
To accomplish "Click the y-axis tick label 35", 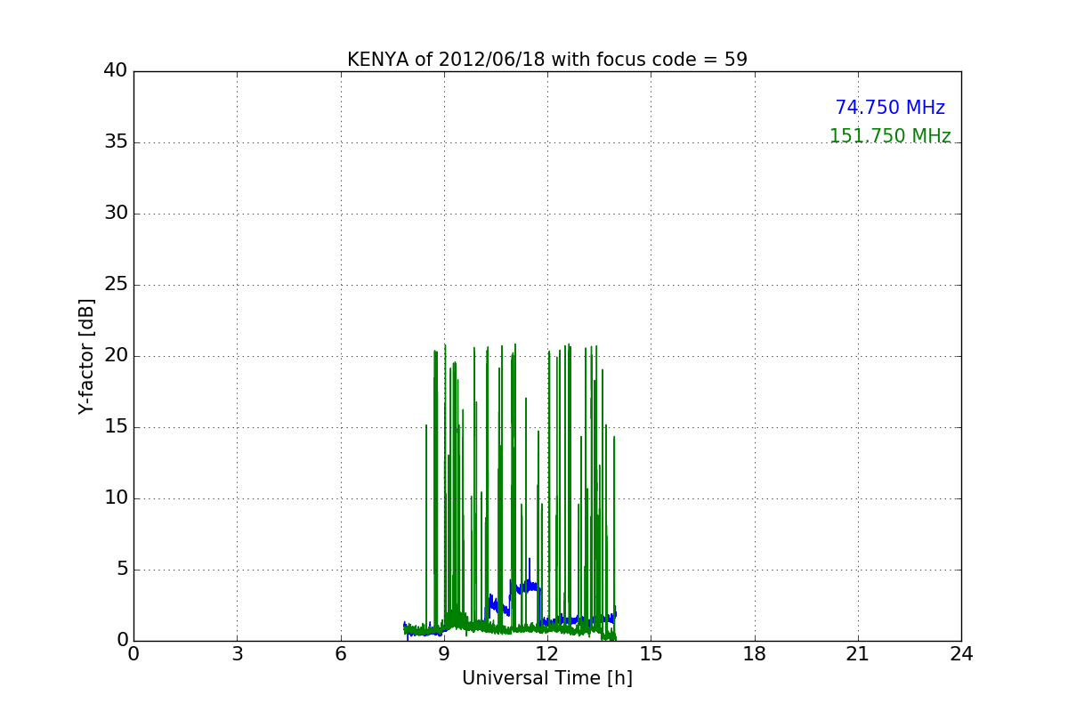I will (116, 142).
